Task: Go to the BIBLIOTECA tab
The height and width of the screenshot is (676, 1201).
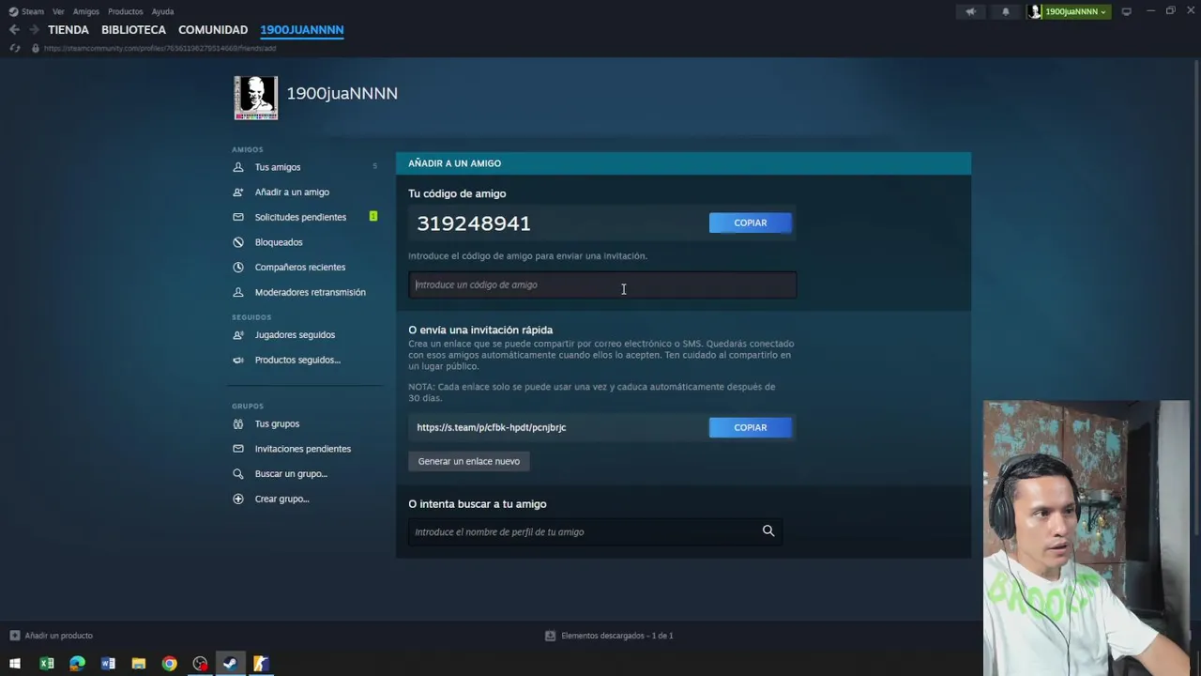Action: [x=133, y=30]
